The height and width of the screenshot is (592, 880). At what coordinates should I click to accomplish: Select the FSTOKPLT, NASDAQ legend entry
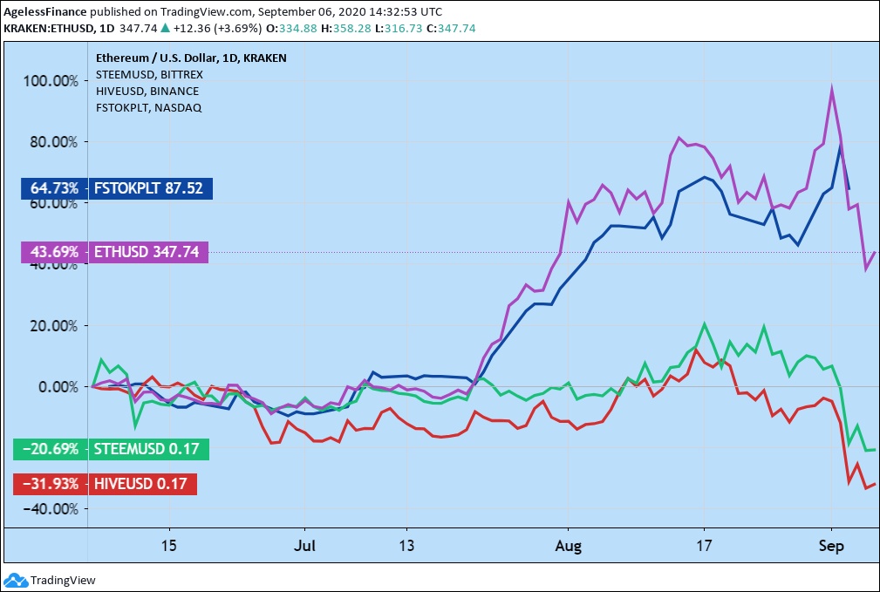pos(148,107)
